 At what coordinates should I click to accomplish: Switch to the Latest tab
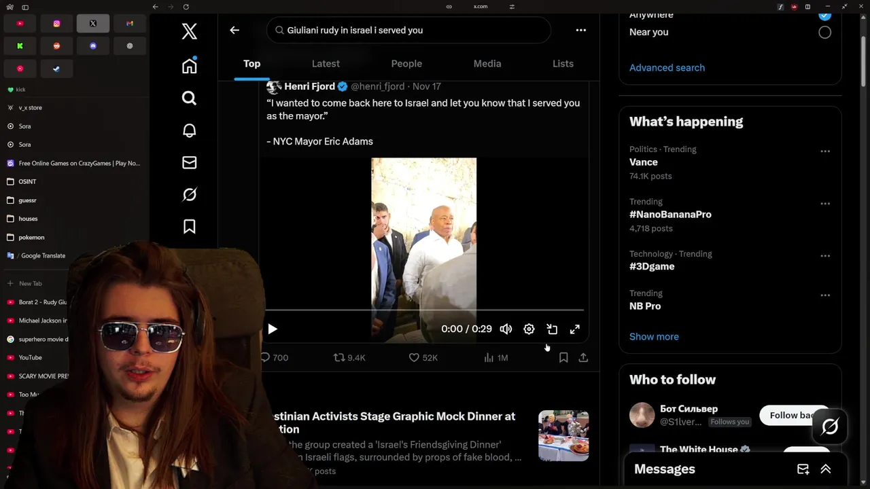[326, 63]
